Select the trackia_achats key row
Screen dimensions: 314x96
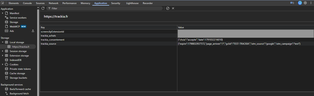[x=109, y=36]
